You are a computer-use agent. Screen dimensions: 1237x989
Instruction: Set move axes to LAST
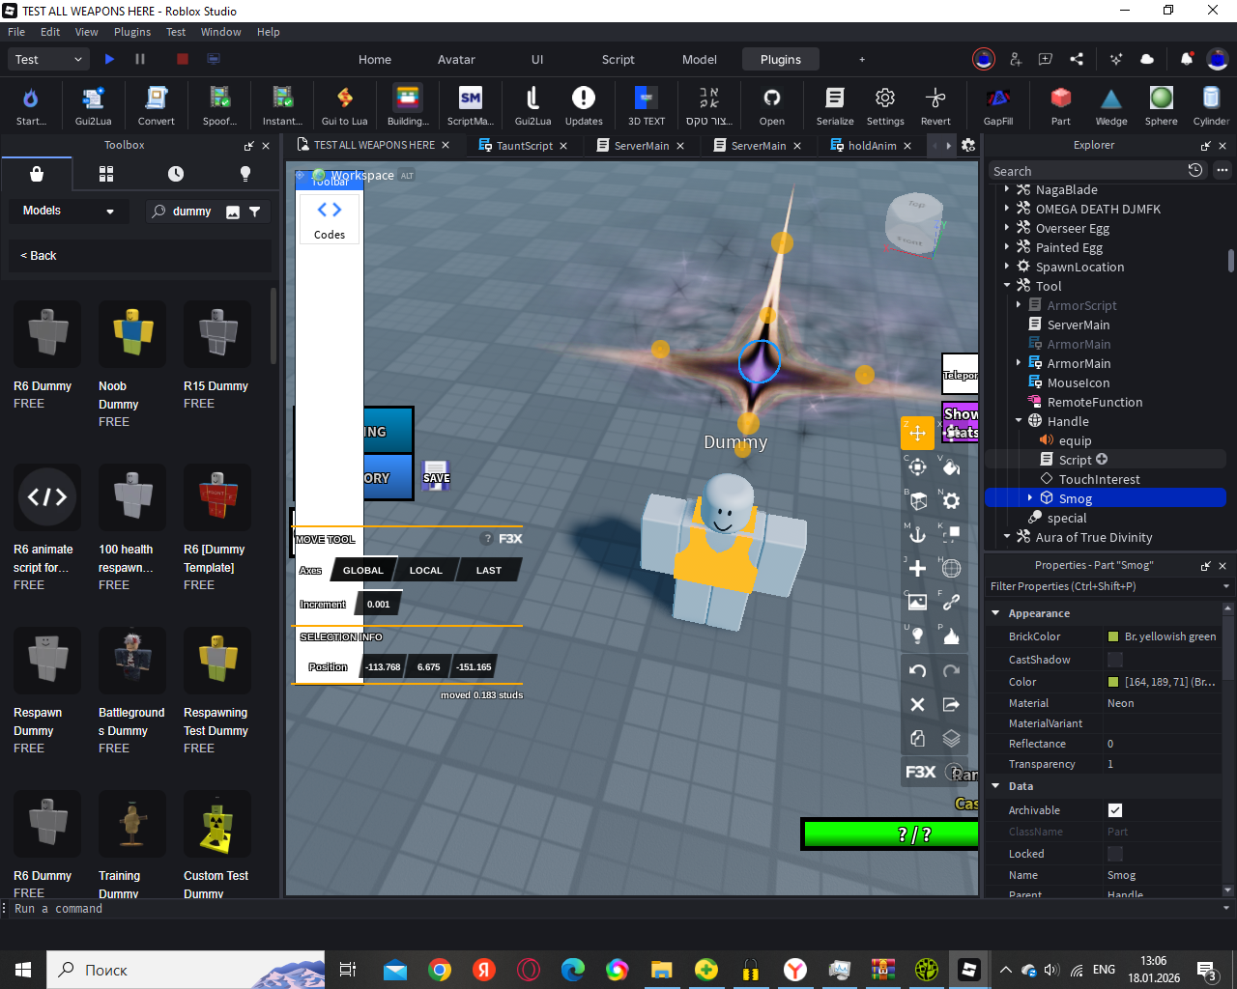[x=489, y=570]
